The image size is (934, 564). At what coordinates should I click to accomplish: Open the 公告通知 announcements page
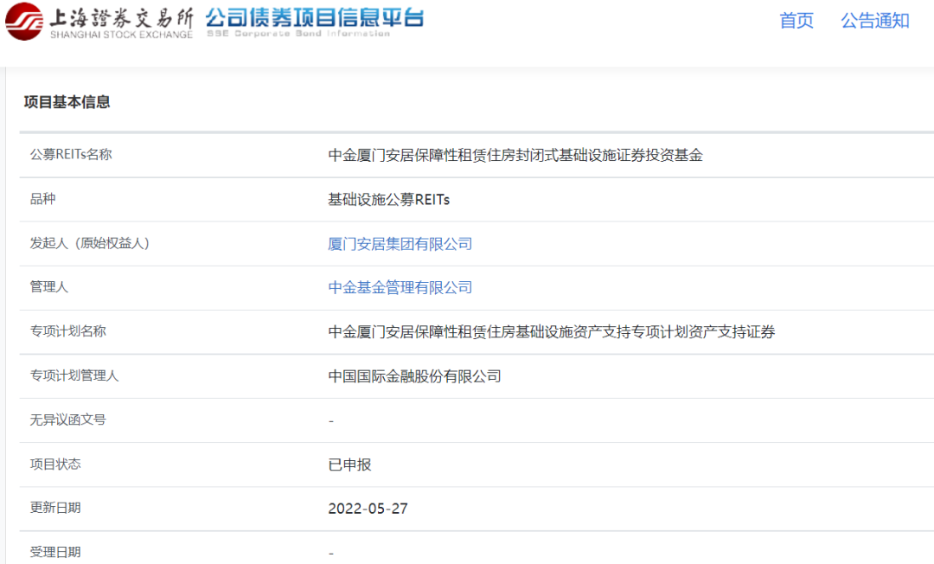[x=875, y=21]
